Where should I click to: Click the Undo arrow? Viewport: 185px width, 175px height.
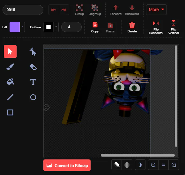(54, 10)
